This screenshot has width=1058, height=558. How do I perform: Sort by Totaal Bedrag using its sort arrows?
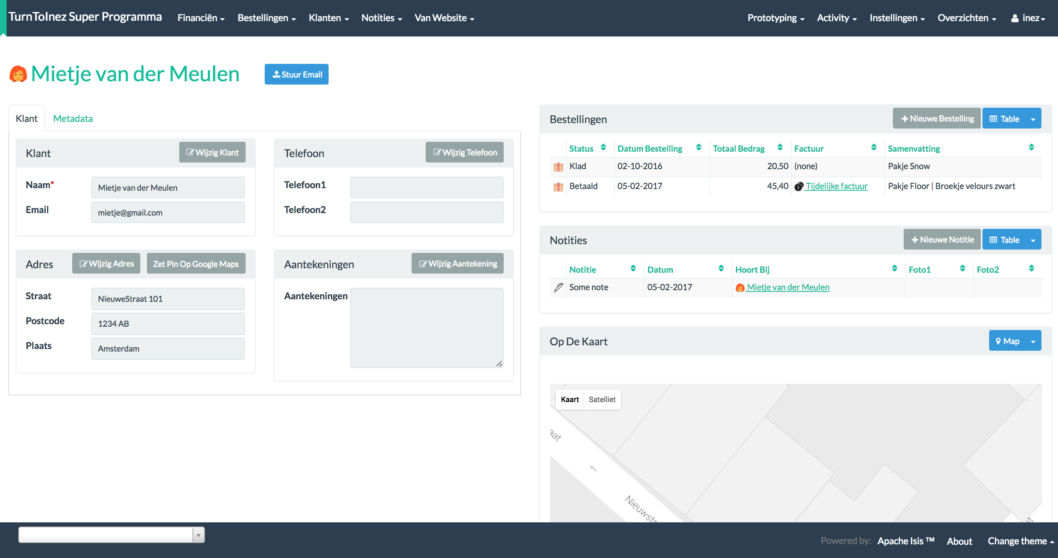coord(780,148)
